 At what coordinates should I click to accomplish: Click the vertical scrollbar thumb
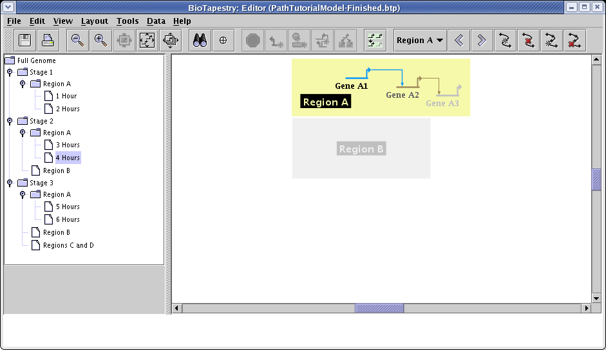pyautogui.click(x=596, y=180)
